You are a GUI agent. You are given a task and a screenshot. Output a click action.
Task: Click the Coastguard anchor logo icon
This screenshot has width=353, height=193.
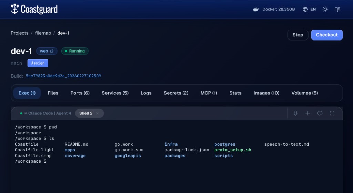[x=14, y=9]
